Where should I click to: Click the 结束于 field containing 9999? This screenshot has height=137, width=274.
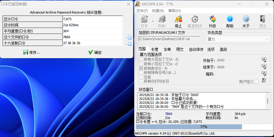(237, 67)
